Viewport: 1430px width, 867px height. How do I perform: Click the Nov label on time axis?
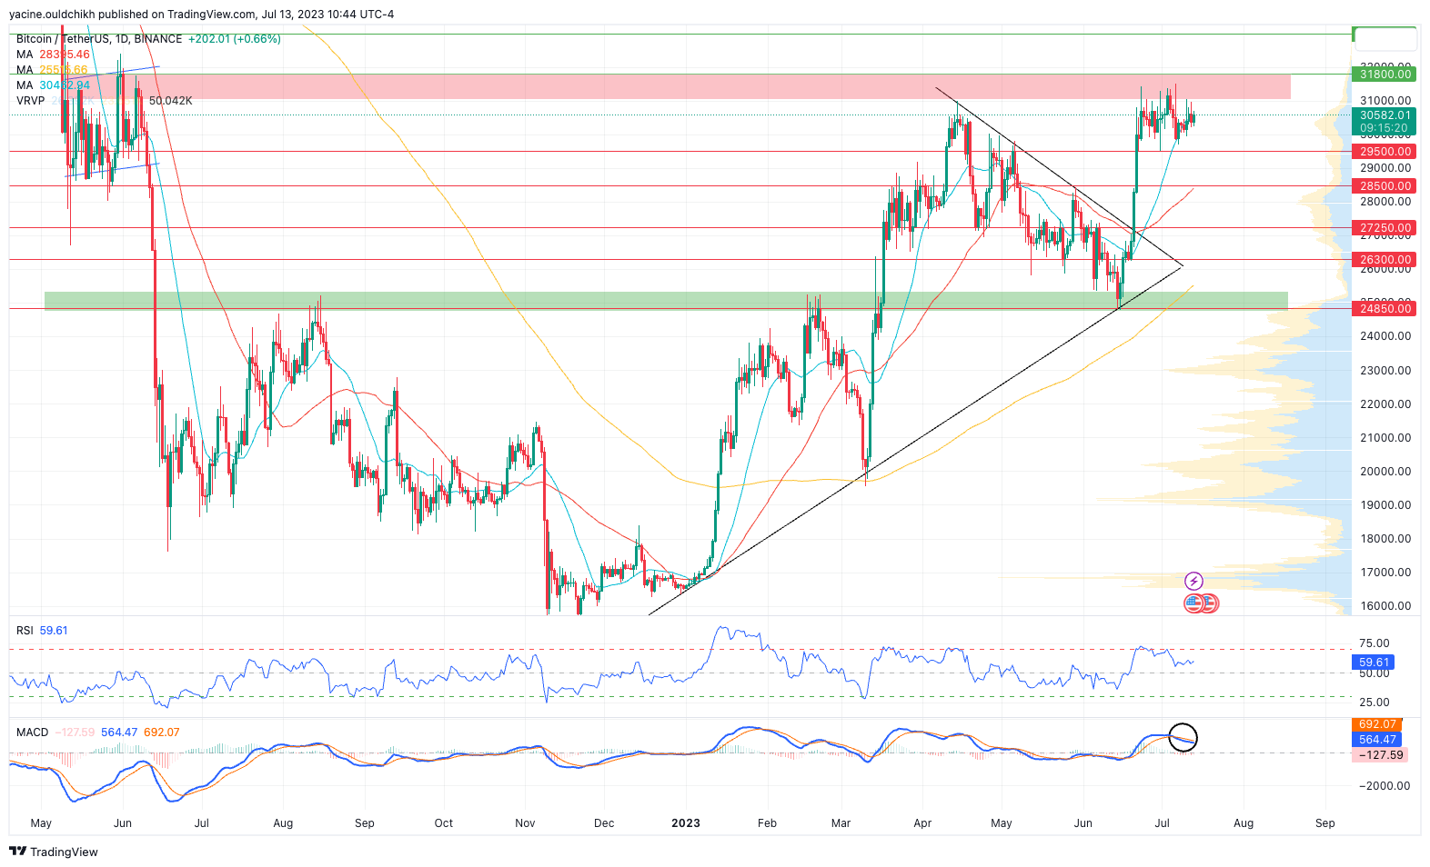pyautogui.click(x=525, y=823)
